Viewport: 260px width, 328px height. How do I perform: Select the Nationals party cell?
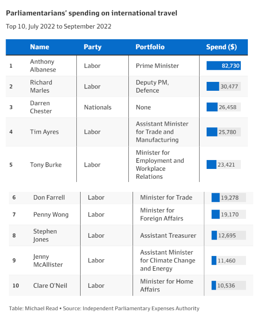click(97, 107)
